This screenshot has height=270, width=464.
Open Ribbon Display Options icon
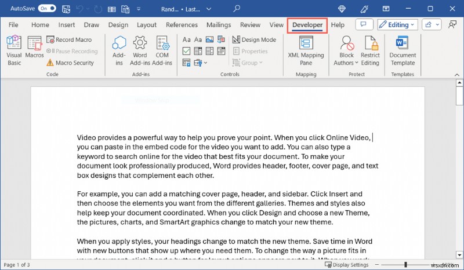[x=386, y=9]
